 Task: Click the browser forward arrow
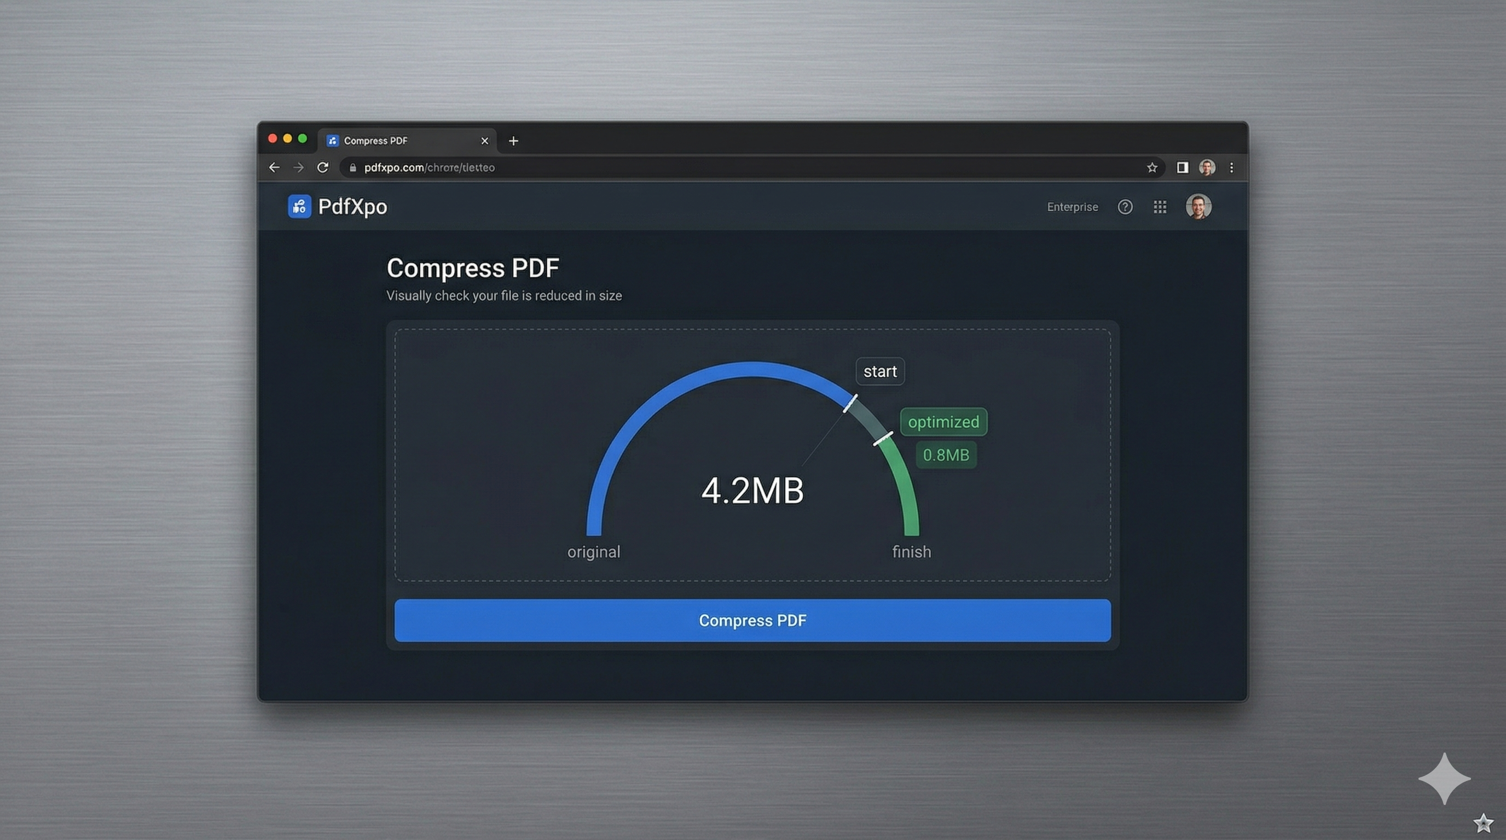298,168
